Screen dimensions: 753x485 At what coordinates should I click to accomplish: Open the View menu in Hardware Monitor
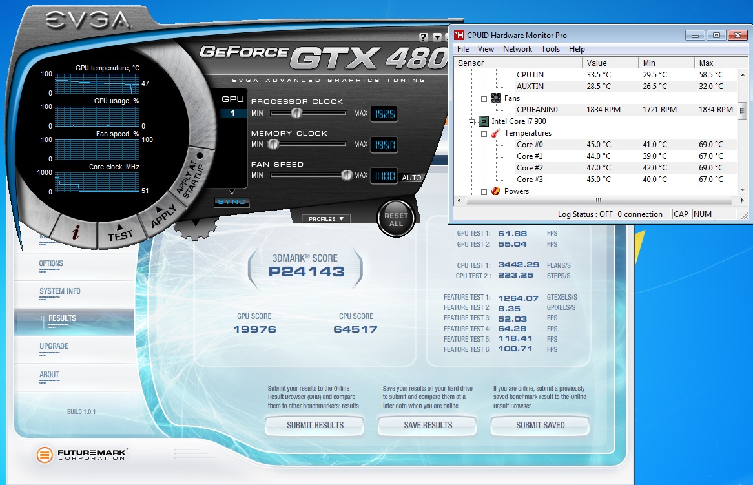click(x=486, y=49)
